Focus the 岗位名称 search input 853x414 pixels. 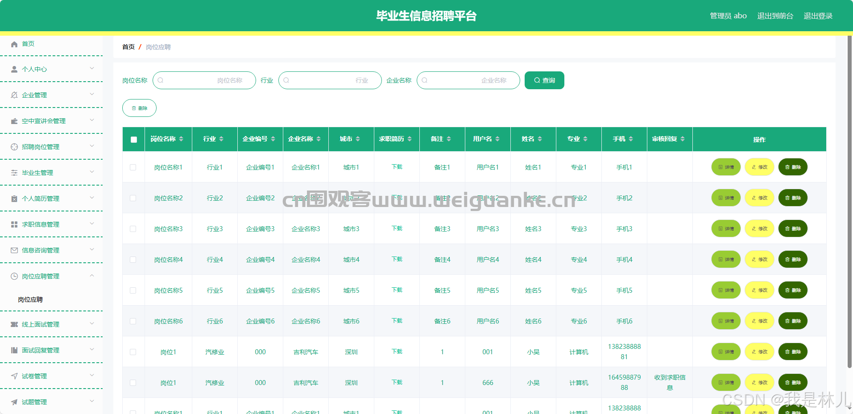(204, 80)
